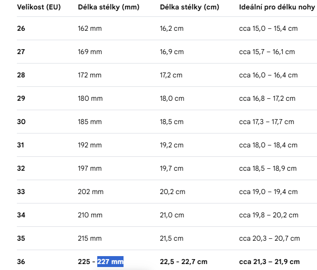Click 'cca 21,3 – 21,9 cm' cell
The height and width of the screenshot is (270, 317).
[269, 262]
